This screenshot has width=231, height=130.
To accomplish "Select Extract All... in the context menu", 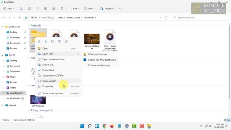I will (x=58, y=65).
